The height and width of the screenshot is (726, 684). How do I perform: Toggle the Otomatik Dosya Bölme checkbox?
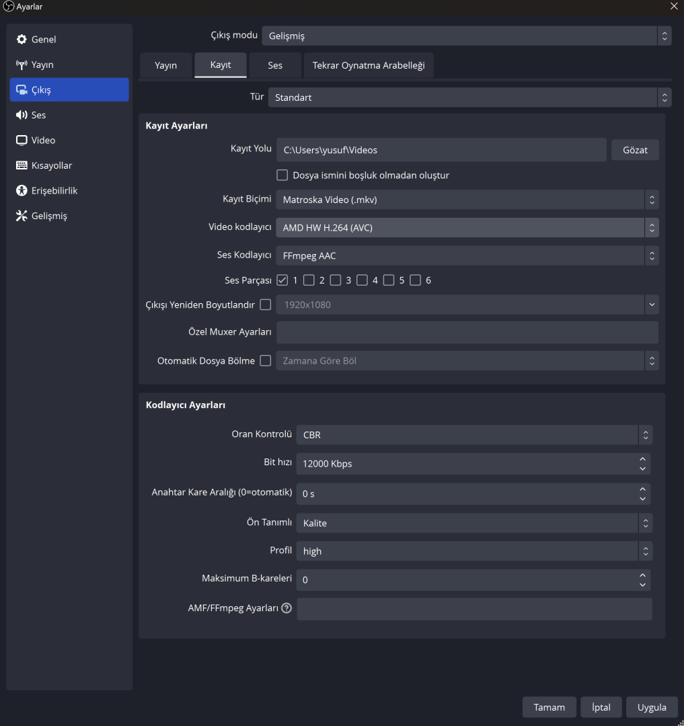coord(266,361)
